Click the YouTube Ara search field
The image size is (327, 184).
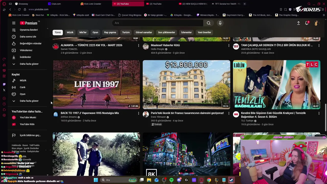(158, 23)
